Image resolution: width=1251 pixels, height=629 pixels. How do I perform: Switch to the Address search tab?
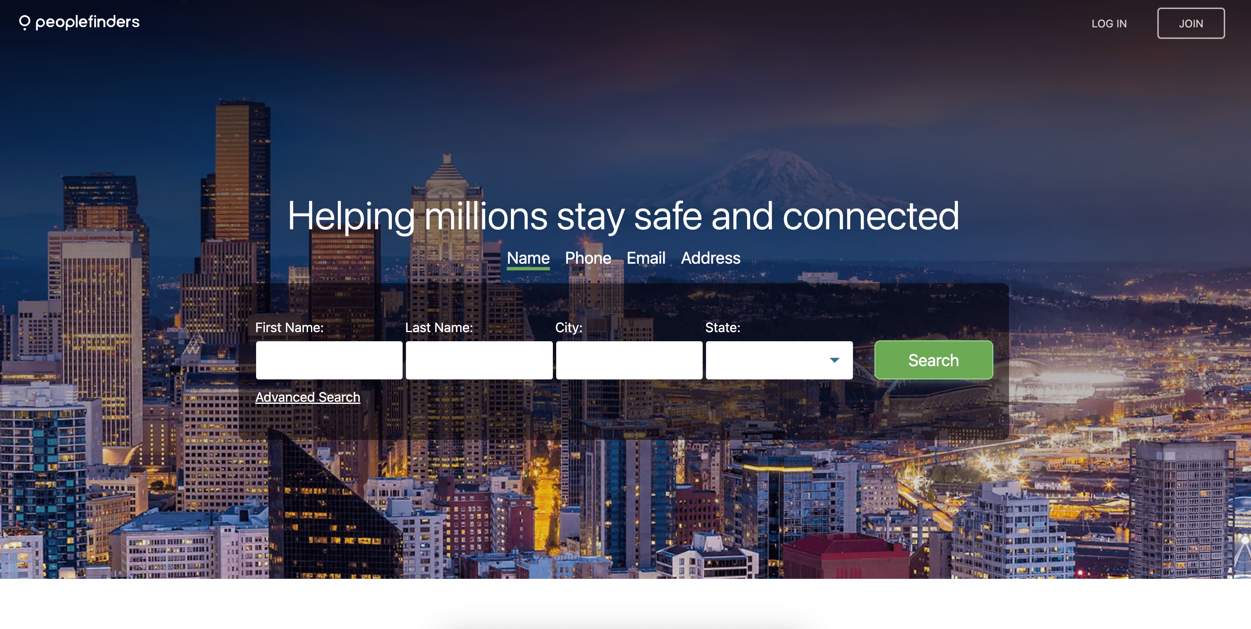click(710, 258)
